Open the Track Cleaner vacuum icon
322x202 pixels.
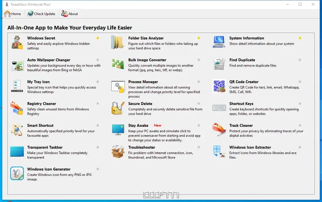point(219,130)
